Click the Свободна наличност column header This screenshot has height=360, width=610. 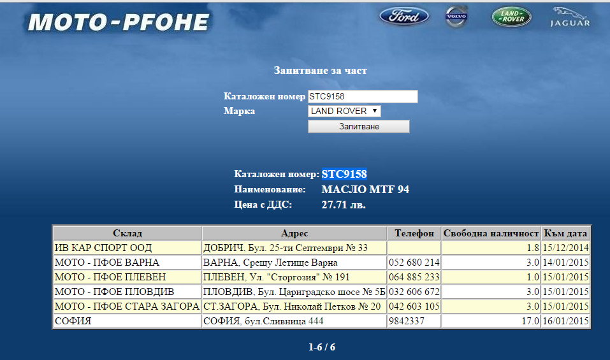(x=491, y=233)
